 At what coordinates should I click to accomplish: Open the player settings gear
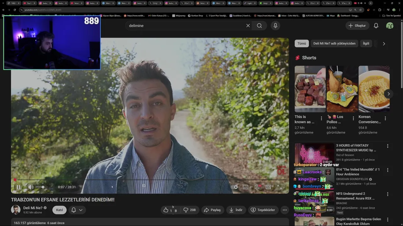click(257, 187)
